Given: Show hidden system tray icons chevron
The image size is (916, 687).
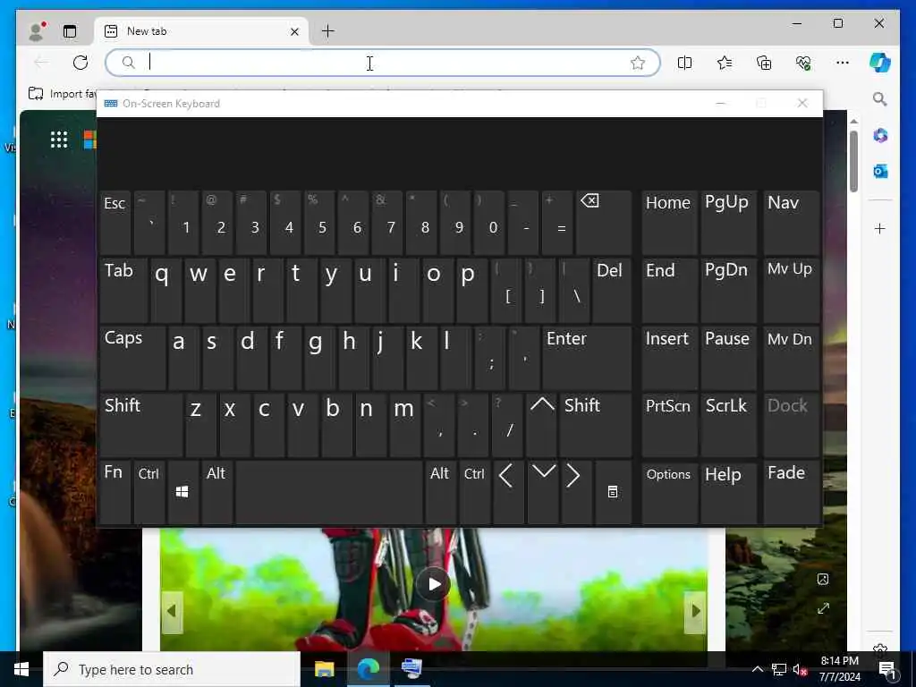Looking at the screenshot, I should [x=757, y=669].
